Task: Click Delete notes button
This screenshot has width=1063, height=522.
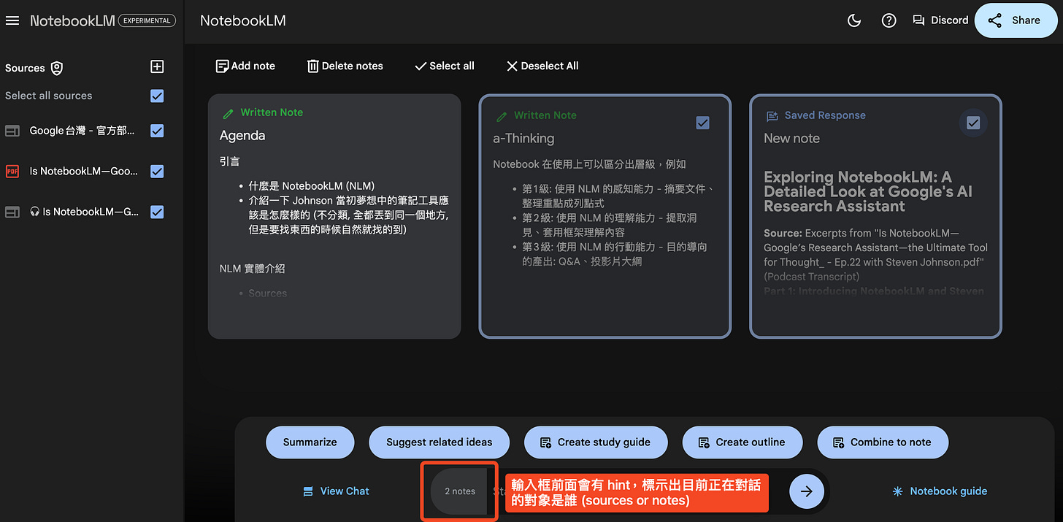Action: (345, 66)
